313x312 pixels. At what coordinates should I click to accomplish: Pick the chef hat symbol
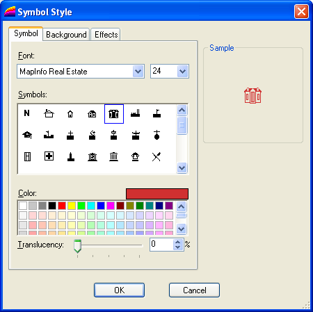(135, 156)
